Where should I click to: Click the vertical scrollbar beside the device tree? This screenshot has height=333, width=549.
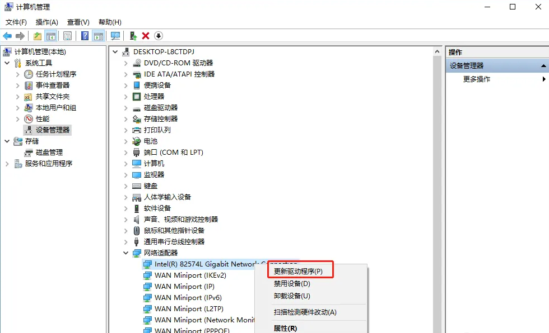438,168
